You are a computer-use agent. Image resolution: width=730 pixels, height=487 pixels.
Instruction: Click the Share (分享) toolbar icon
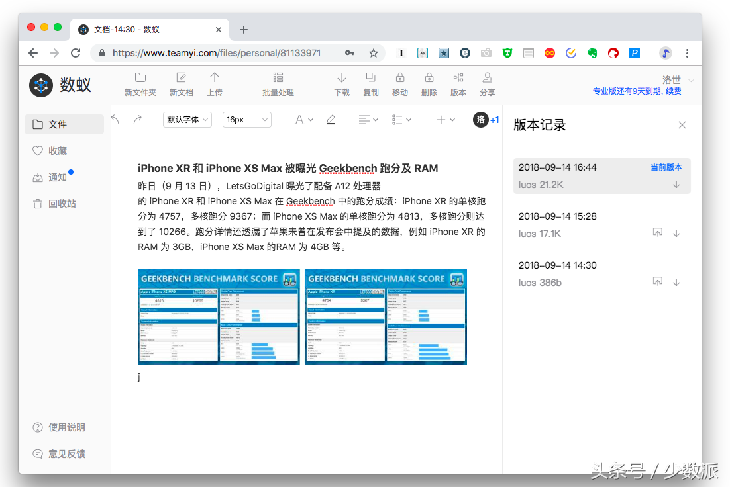tap(487, 77)
